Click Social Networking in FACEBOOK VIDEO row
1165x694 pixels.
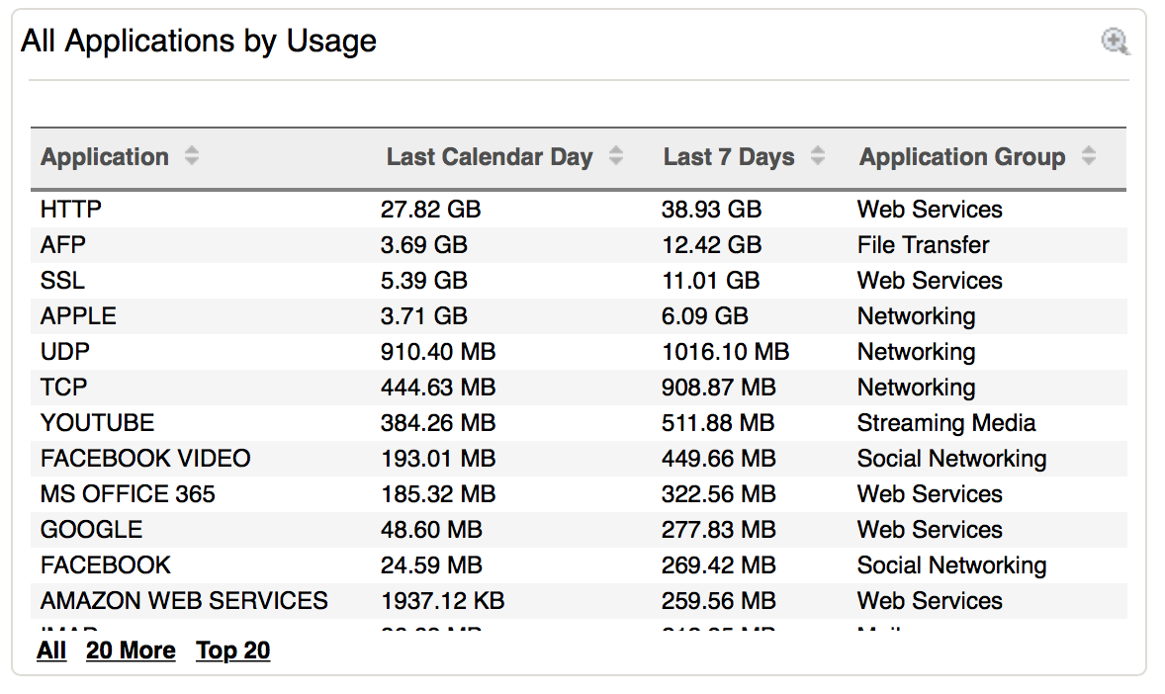point(951,459)
